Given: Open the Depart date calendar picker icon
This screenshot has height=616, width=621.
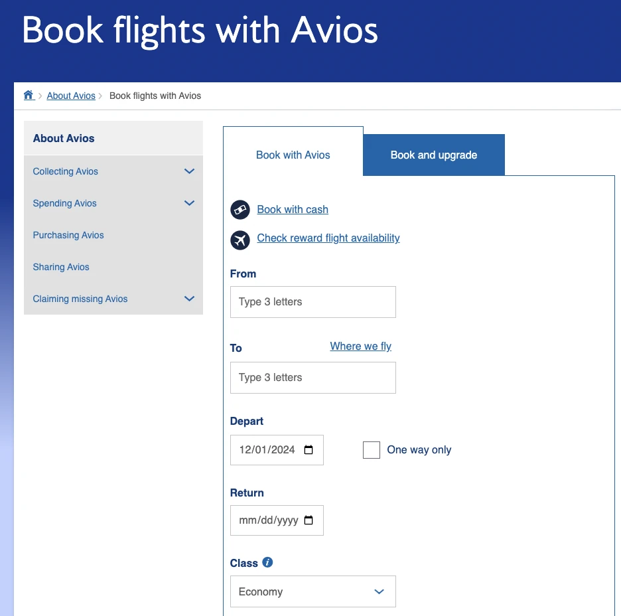Looking at the screenshot, I should tap(308, 449).
